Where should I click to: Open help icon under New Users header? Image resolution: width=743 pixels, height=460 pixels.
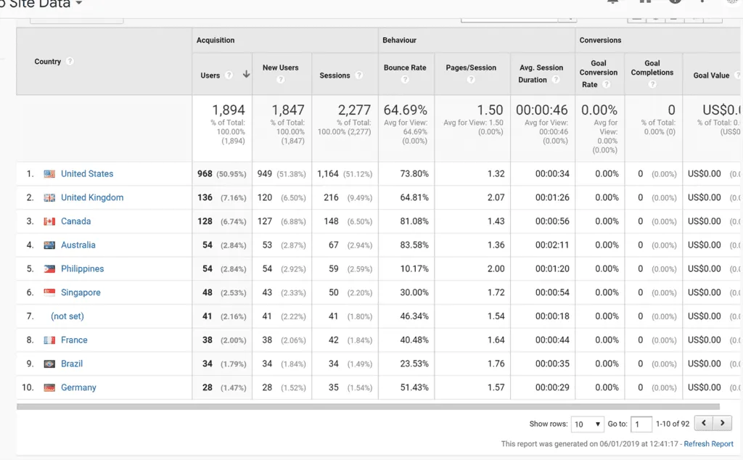tap(281, 79)
